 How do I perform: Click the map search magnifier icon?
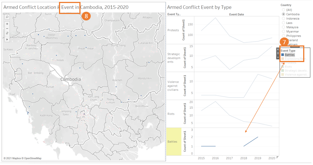pos(7,17)
